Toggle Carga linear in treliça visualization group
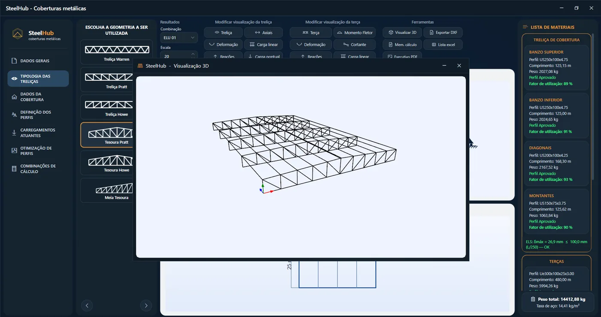This screenshot has width=601, height=317. (263, 45)
